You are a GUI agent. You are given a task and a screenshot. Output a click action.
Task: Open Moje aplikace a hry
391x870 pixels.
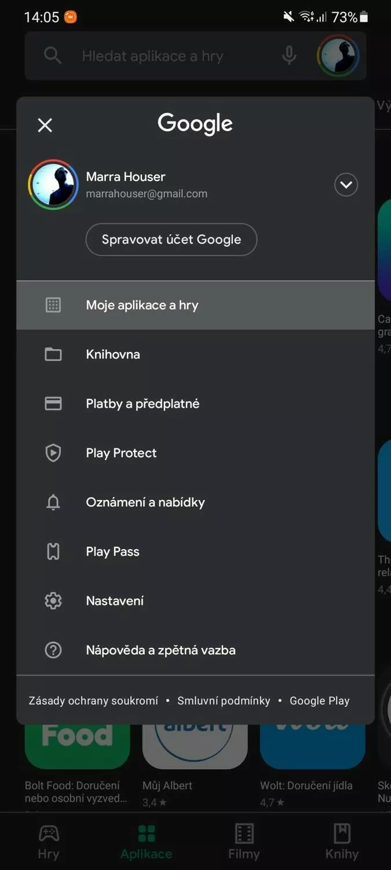pyautogui.click(x=195, y=305)
